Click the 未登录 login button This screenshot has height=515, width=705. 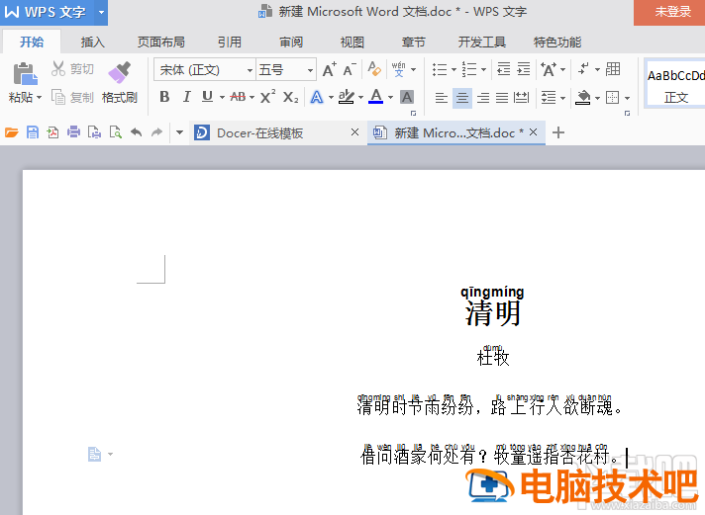[670, 12]
